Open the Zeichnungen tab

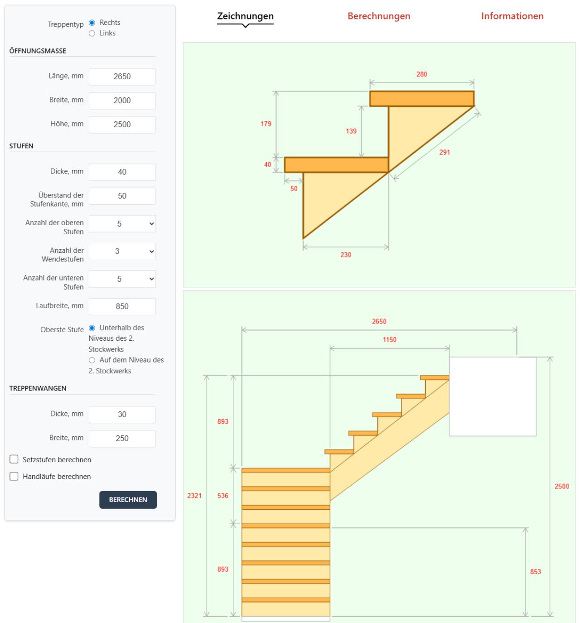click(245, 16)
